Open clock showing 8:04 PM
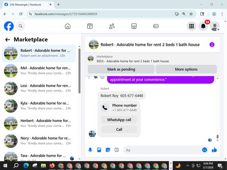 coord(208,165)
